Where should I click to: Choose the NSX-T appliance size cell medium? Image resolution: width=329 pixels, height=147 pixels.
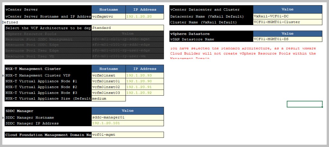pyautogui.click(x=109, y=98)
